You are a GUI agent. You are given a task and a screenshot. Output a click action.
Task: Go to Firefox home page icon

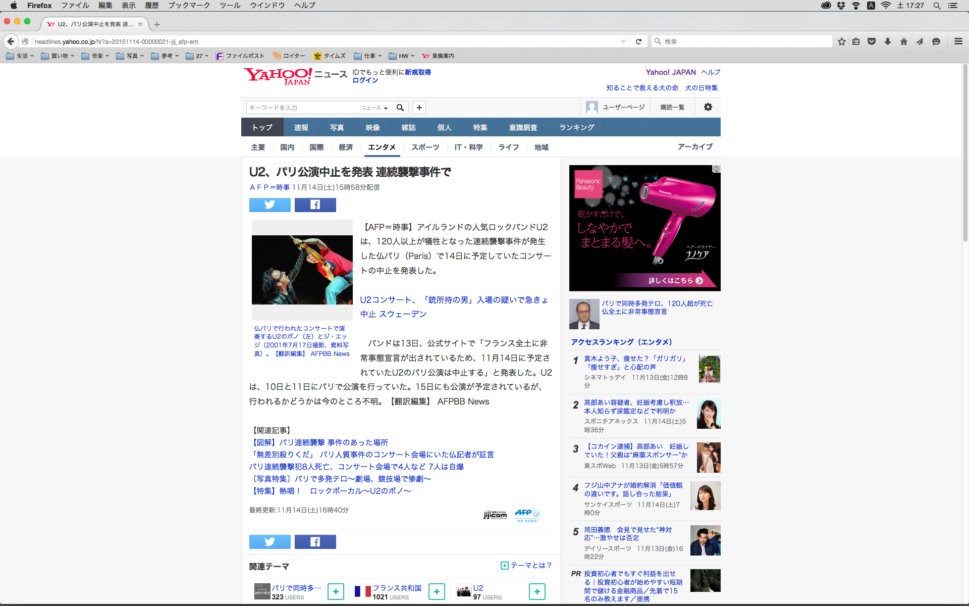coord(903,41)
